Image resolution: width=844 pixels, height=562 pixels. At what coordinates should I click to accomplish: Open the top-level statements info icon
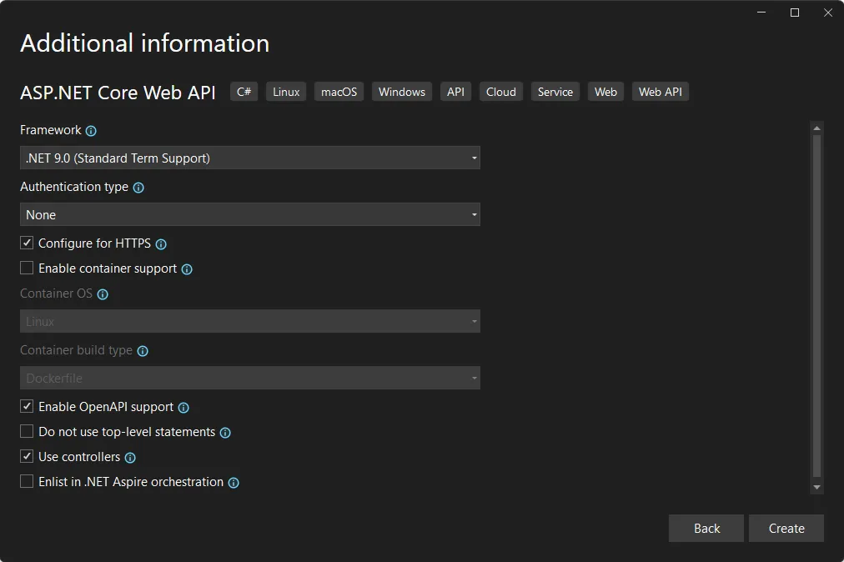pos(225,432)
